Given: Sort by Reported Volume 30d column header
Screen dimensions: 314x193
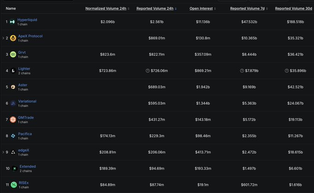Looking at the screenshot, I should (x=294, y=8).
